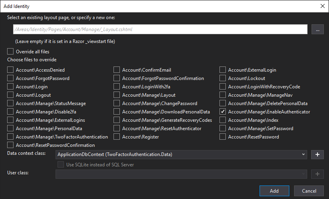Click the plus button beside Data context class
The width and height of the screenshot is (329, 199).
tap(317, 154)
